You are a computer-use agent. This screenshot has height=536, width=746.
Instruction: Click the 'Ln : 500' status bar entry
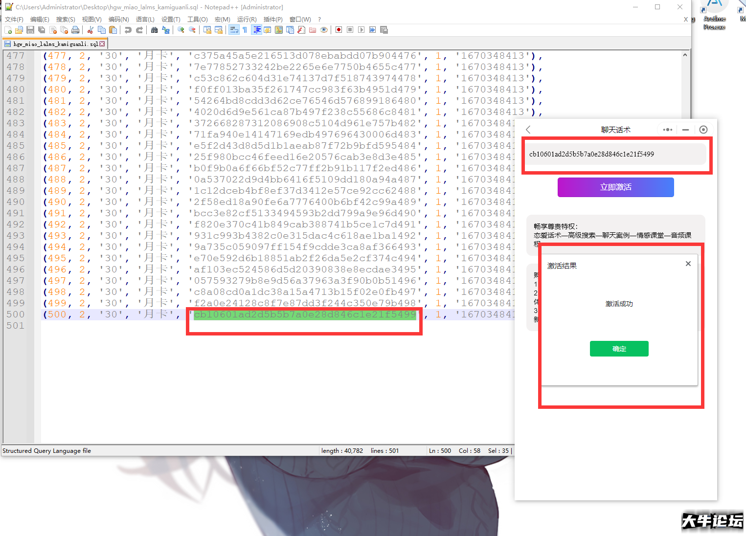click(x=440, y=451)
